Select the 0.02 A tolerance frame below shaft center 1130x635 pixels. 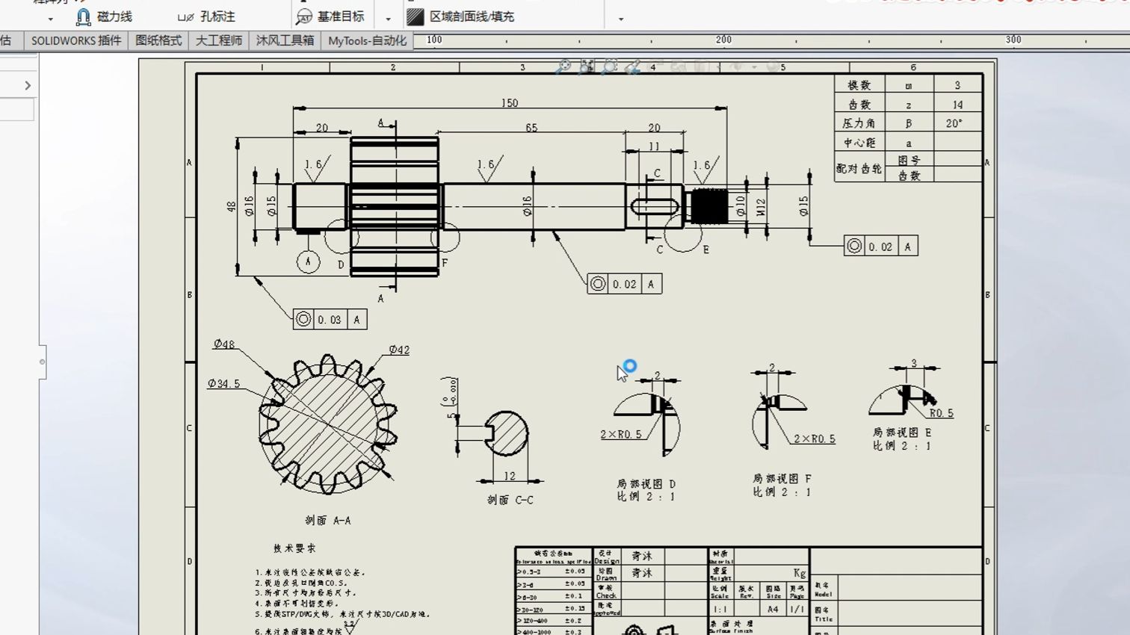coord(625,284)
